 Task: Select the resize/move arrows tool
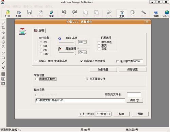pyautogui.click(x=3, y=32)
